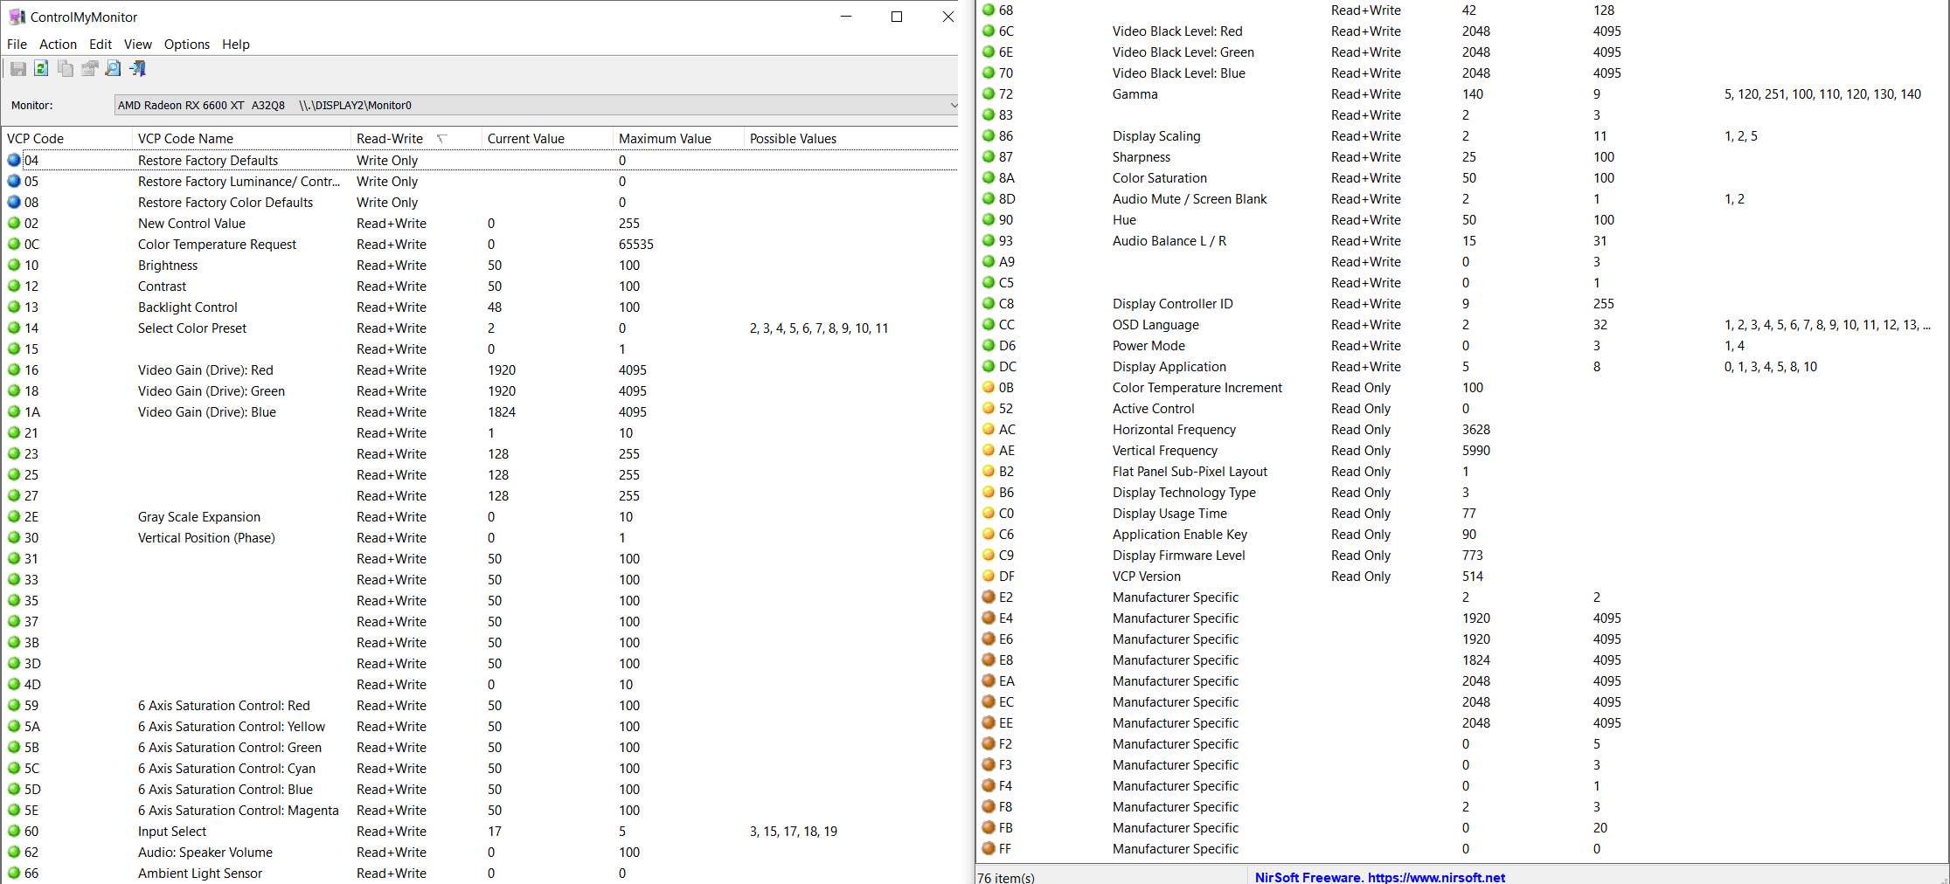Click the blue icon for VCP code 04
This screenshot has width=1950, height=884.
(x=14, y=161)
